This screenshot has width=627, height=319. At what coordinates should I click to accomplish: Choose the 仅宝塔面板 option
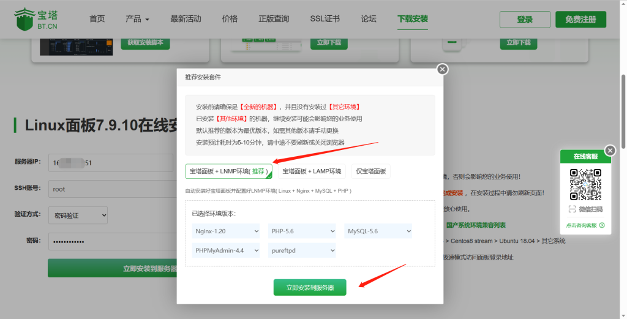(x=370, y=171)
